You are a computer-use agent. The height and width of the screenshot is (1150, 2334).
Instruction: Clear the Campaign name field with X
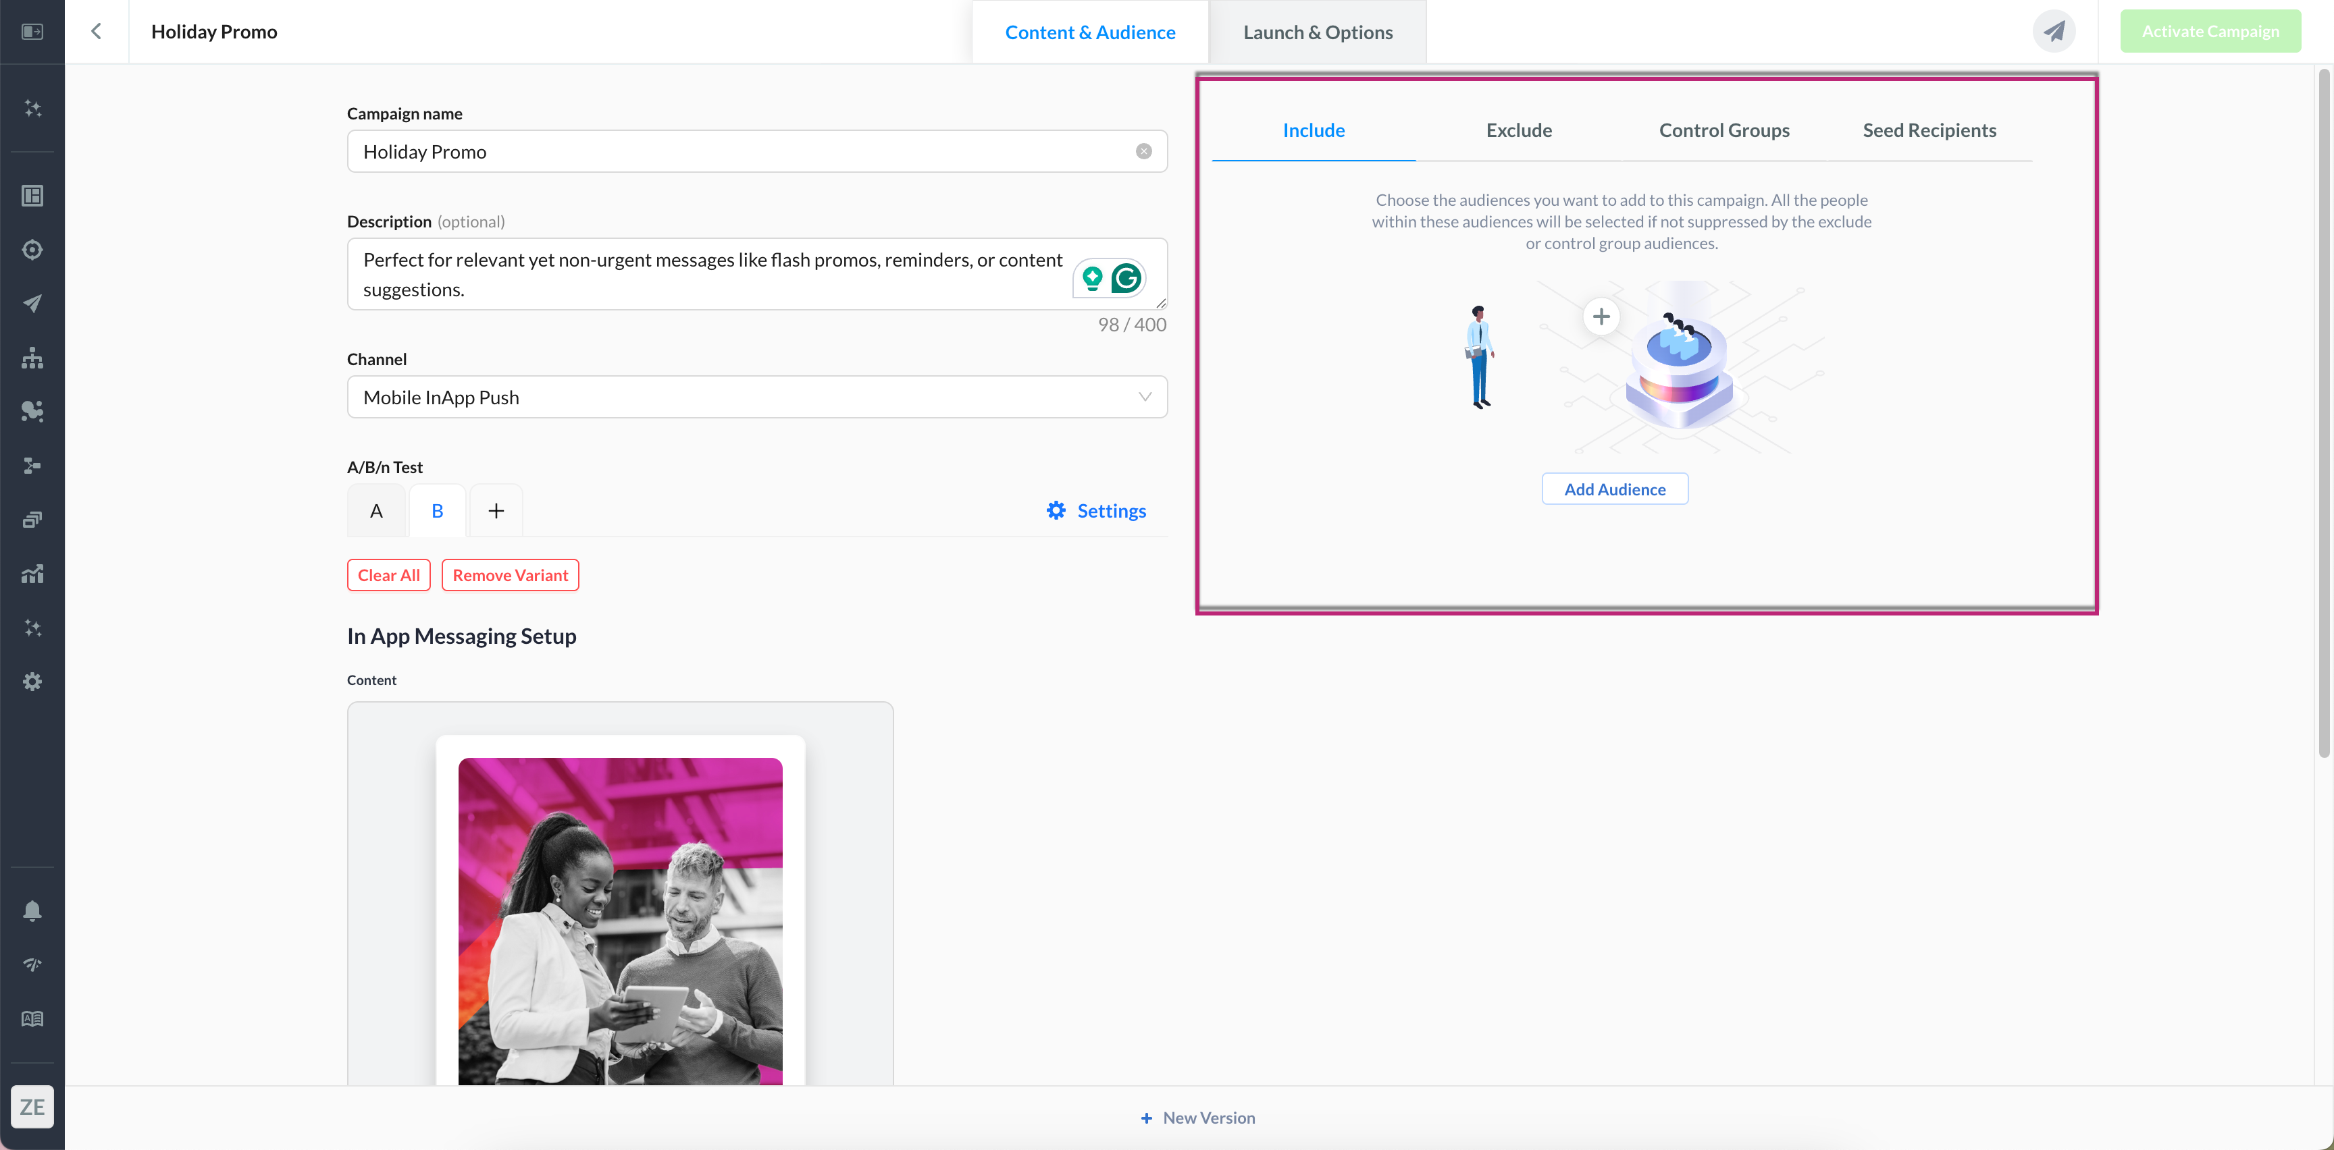click(1143, 151)
